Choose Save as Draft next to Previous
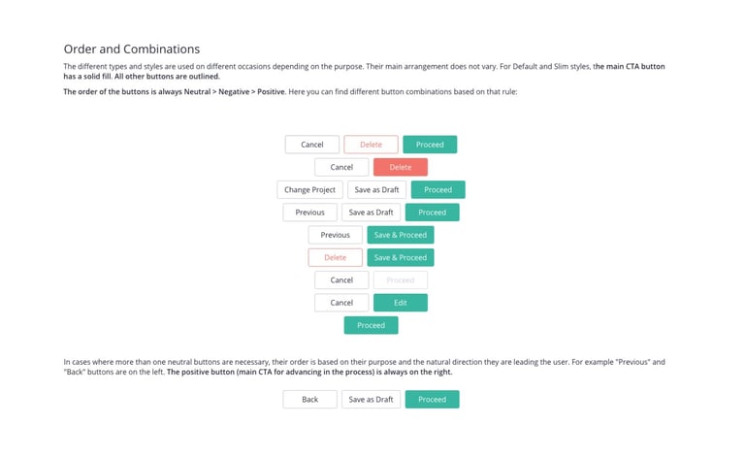Screen dimensions: 745x458 pos(371,212)
